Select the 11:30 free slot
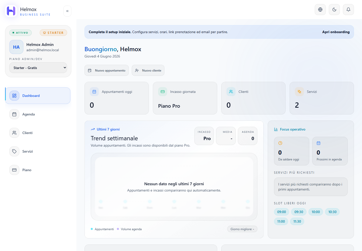 pos(297,221)
